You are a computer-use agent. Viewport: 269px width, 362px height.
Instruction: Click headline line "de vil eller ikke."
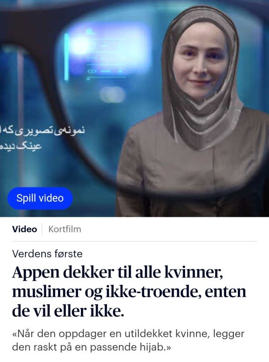pos(68,311)
